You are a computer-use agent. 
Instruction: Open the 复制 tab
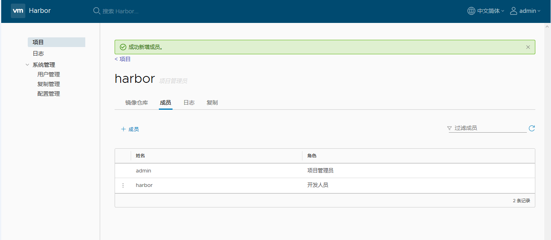tap(212, 103)
